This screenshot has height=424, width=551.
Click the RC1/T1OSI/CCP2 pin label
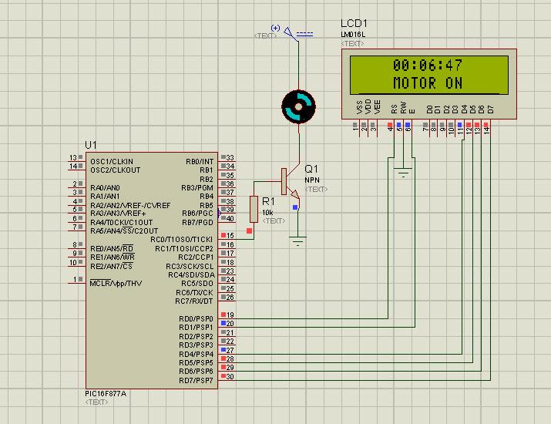184,249
